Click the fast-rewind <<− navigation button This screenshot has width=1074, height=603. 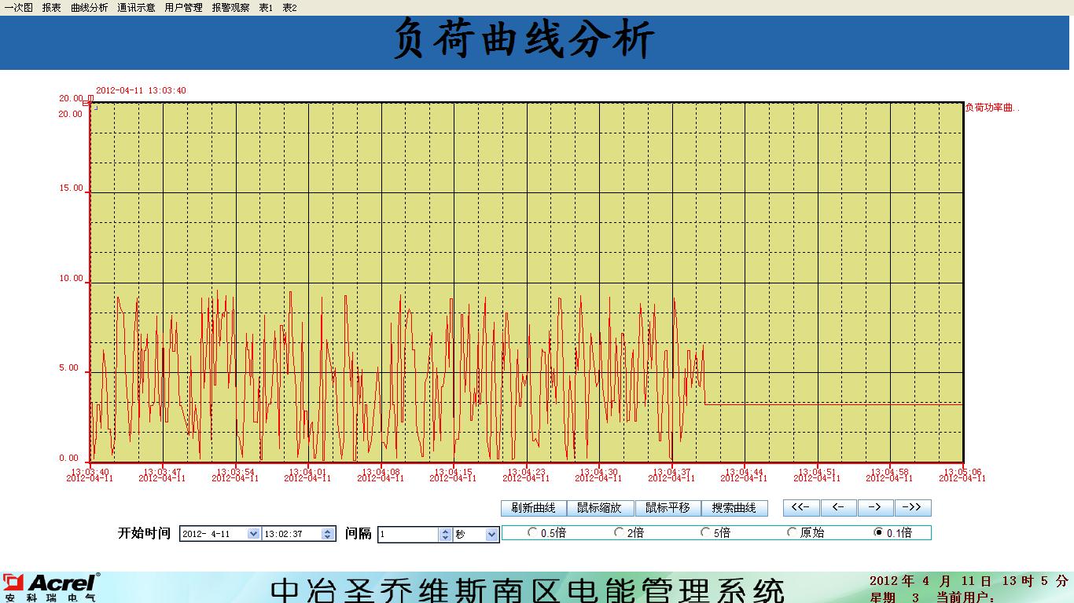[x=801, y=508]
